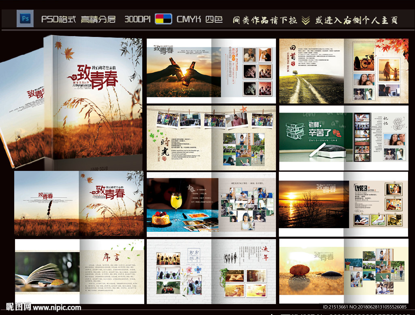The width and height of the screenshot is (415, 315).
Task: Open the flat 致青春 cover spread
Action: [x=79, y=204]
